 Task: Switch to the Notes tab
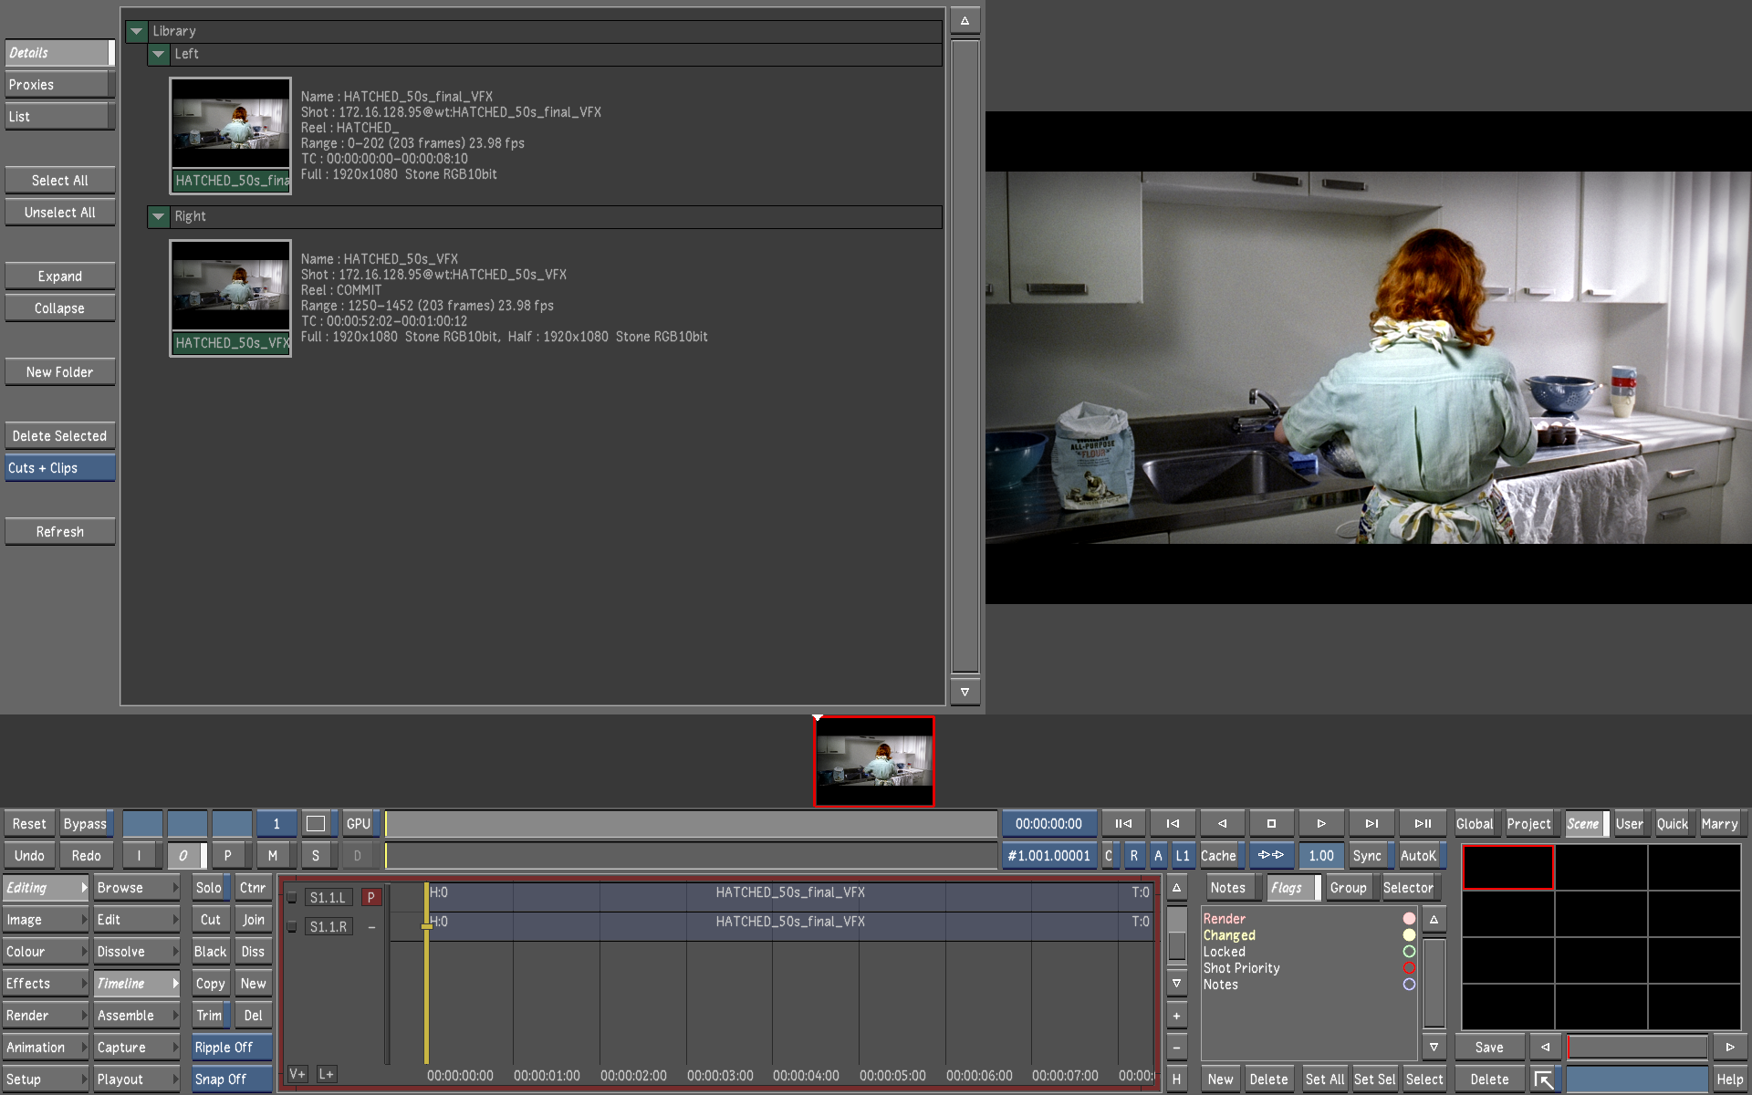(1227, 888)
